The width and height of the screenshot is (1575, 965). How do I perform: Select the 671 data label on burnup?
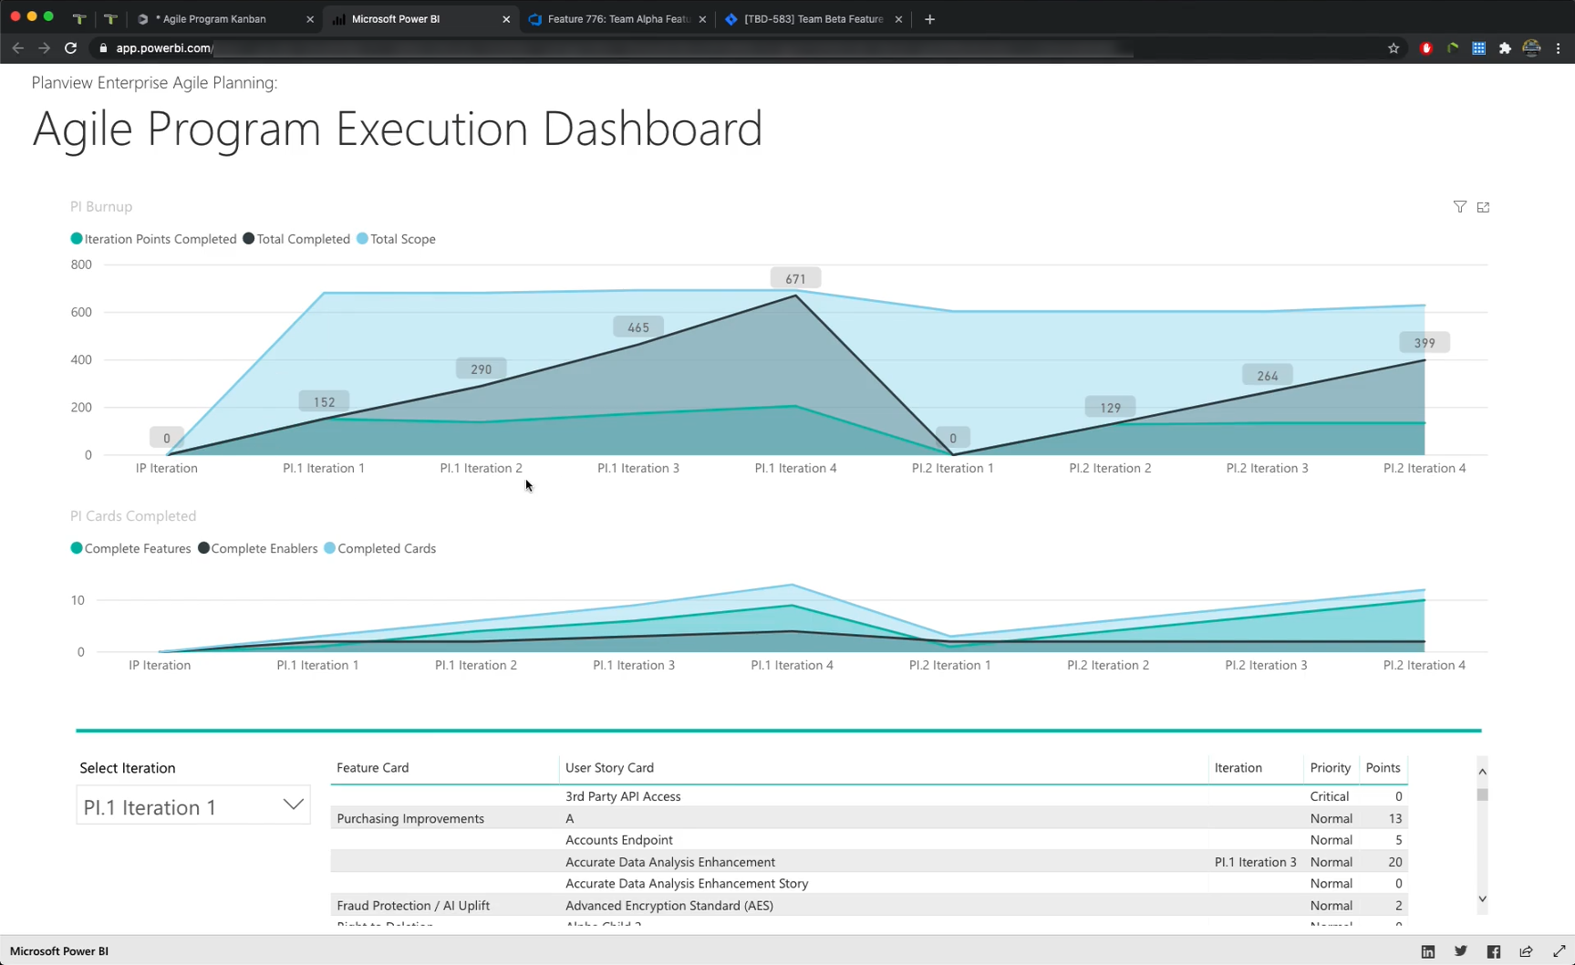(795, 278)
